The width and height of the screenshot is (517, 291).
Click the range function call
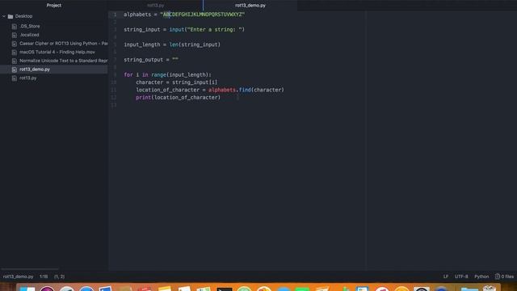pos(158,75)
